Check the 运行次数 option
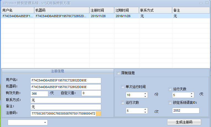 (x=122, y=102)
